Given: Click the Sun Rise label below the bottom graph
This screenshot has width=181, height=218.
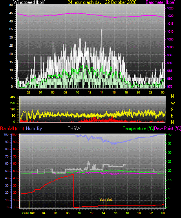Looking at the screenshot, I should [29, 213].
